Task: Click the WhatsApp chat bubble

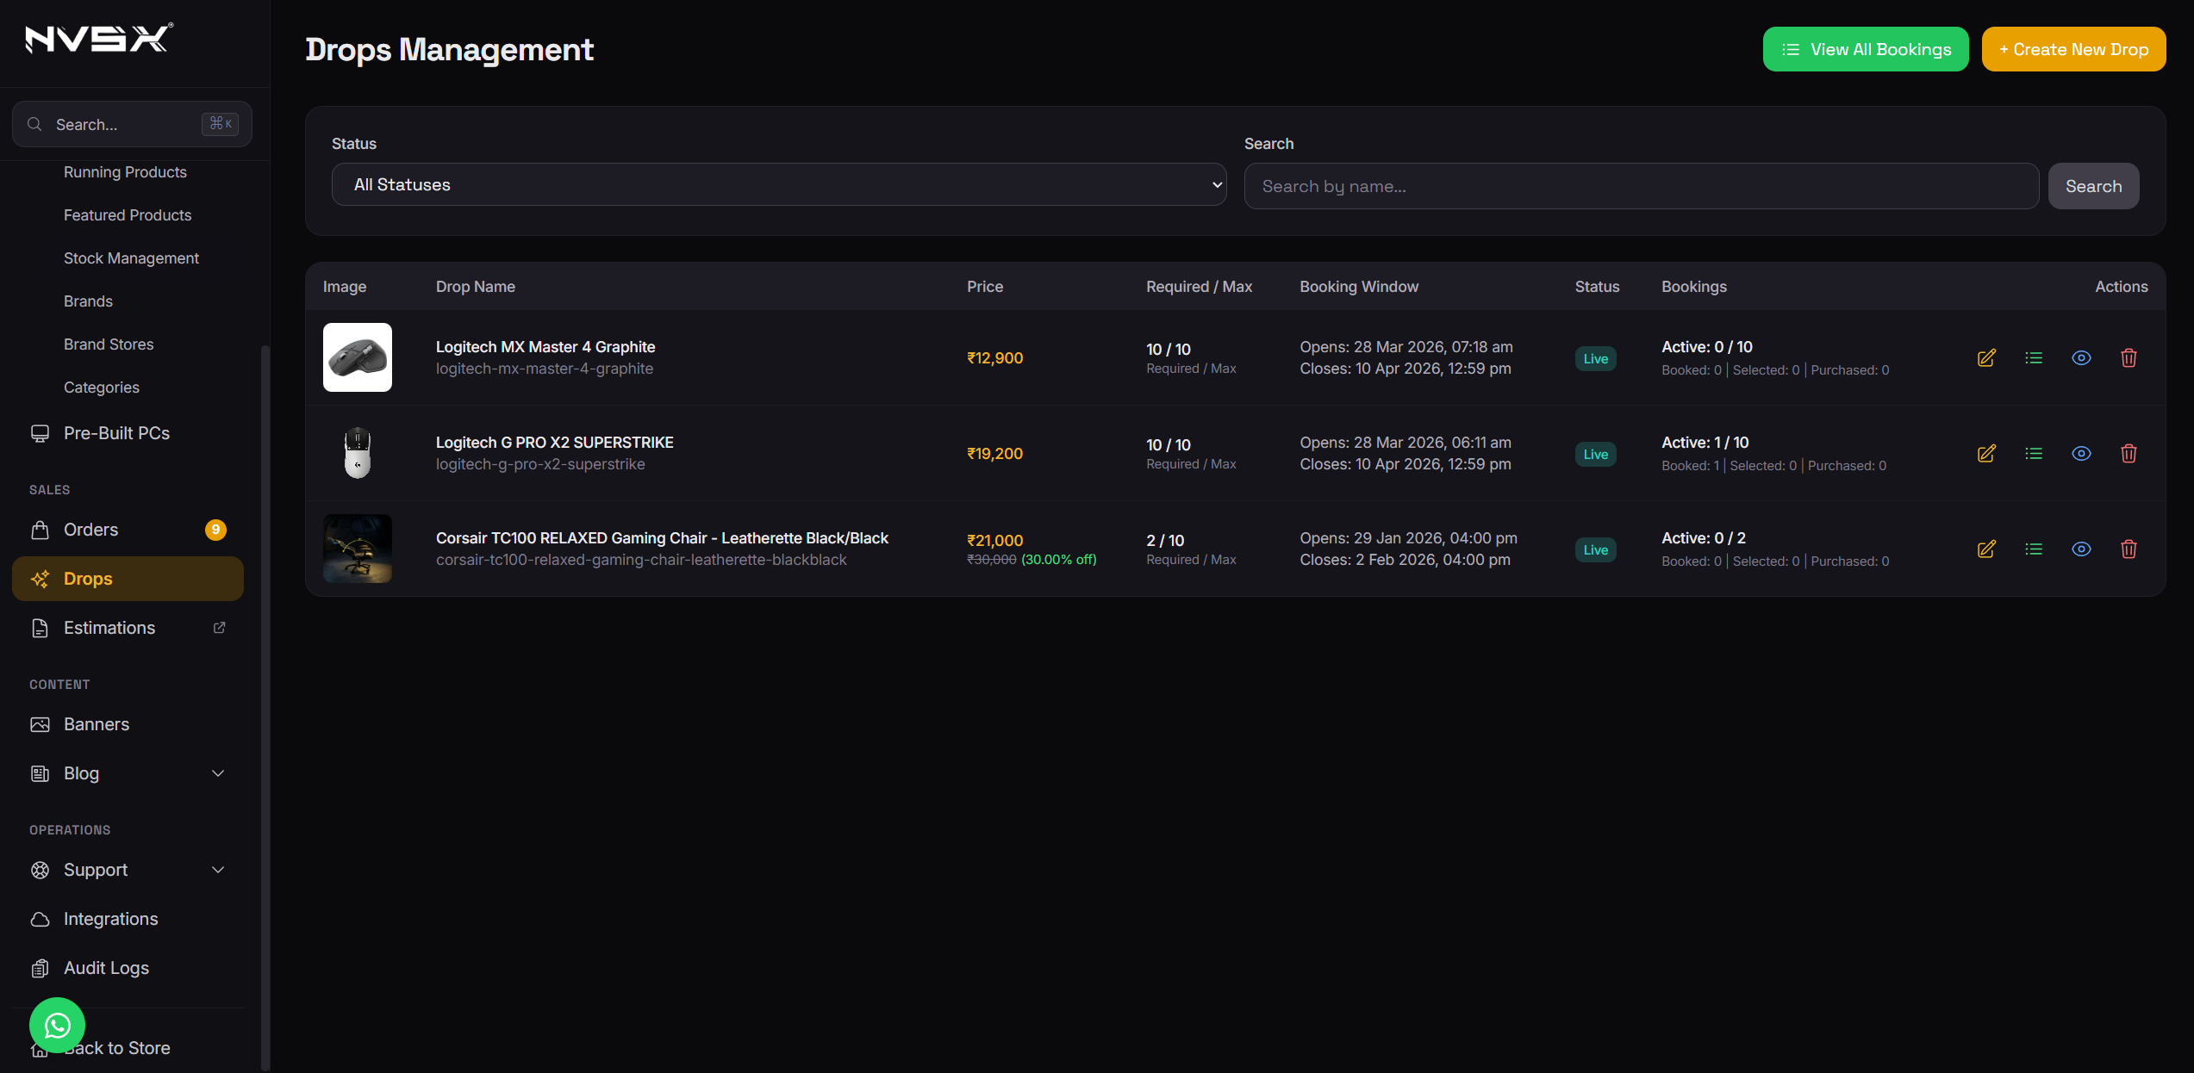Action: pyautogui.click(x=56, y=1025)
